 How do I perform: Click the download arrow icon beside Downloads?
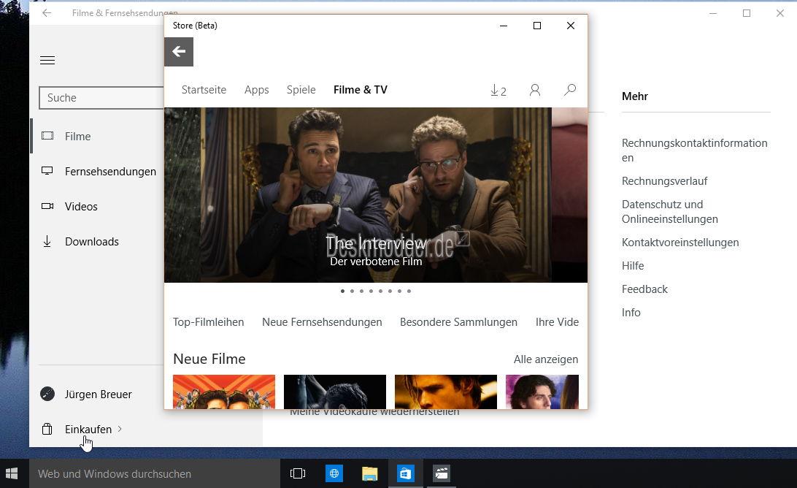pyautogui.click(x=47, y=241)
